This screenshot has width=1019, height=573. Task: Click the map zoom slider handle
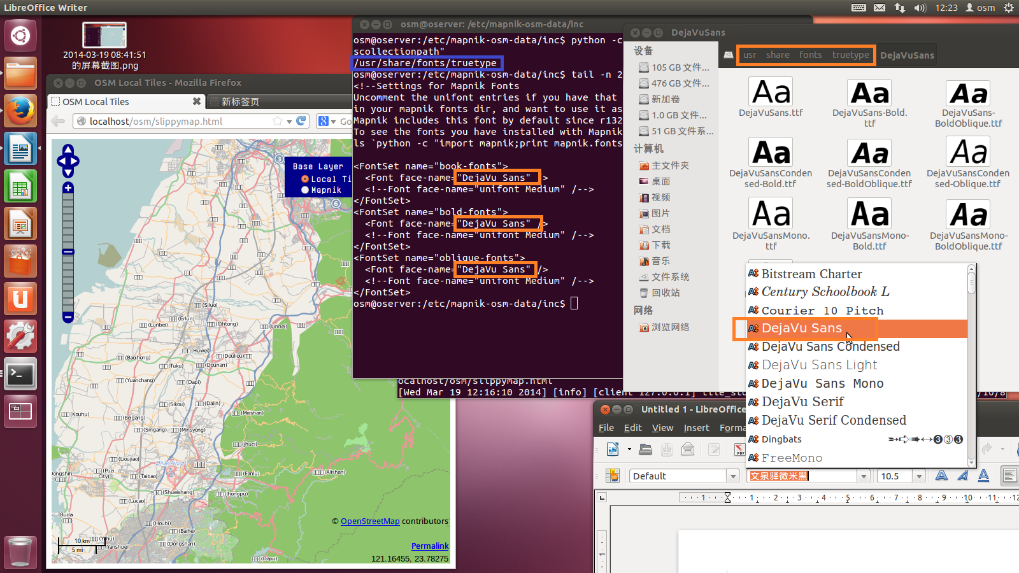[x=68, y=252]
